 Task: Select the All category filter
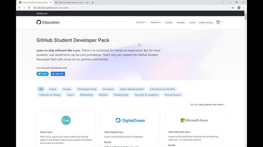point(41,89)
